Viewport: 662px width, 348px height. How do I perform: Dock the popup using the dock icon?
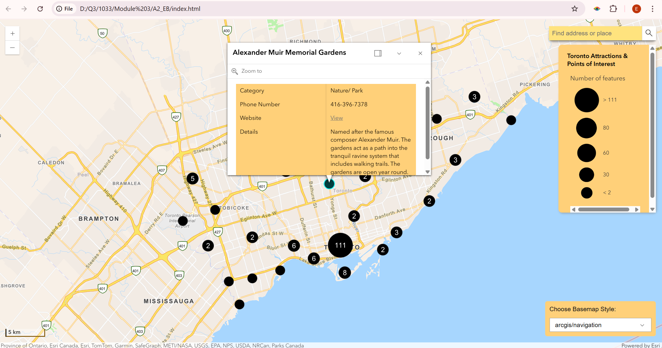pyautogui.click(x=378, y=53)
